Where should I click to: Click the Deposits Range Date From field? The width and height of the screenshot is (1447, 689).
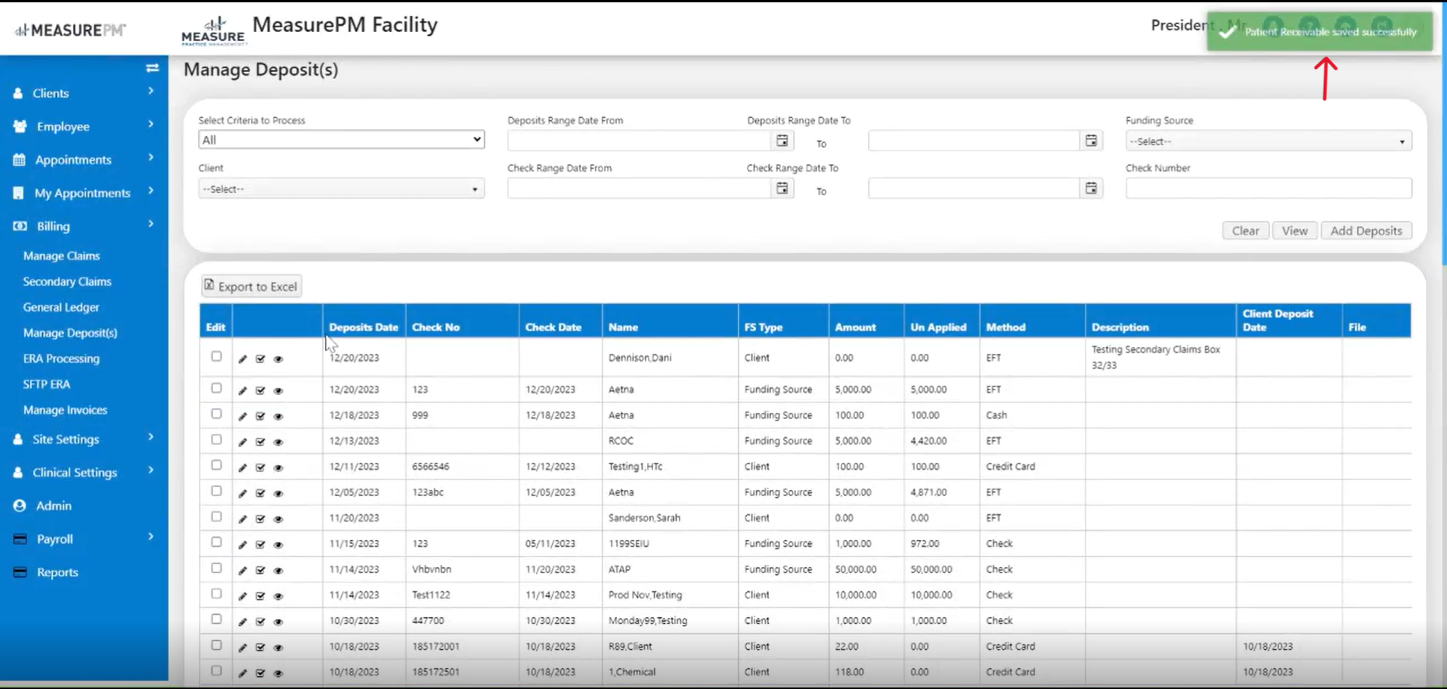[640, 141]
